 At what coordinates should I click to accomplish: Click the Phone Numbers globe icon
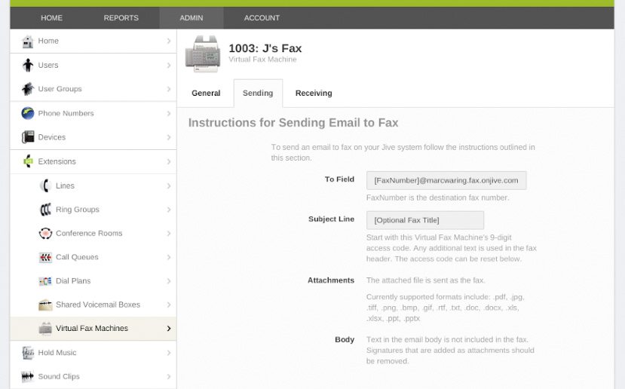[27, 113]
